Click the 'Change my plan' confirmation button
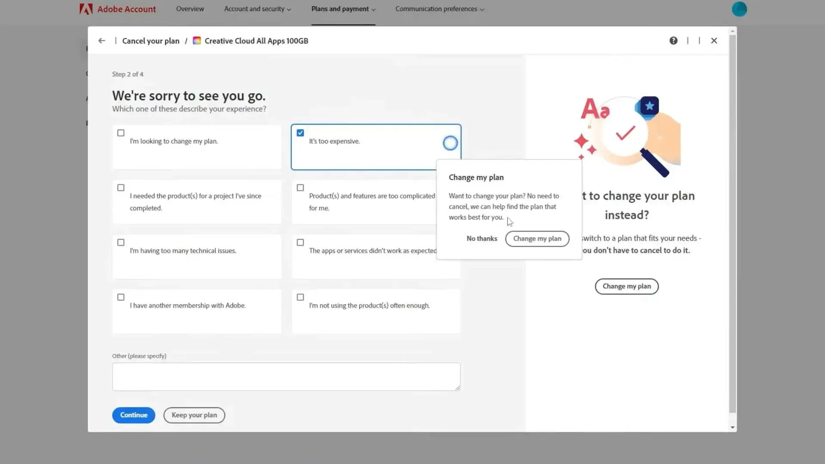 pos(537,238)
